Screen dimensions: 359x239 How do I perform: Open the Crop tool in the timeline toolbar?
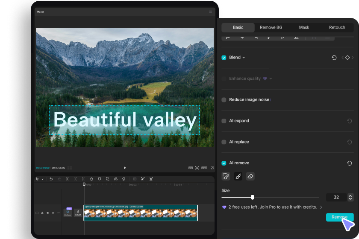point(108,179)
